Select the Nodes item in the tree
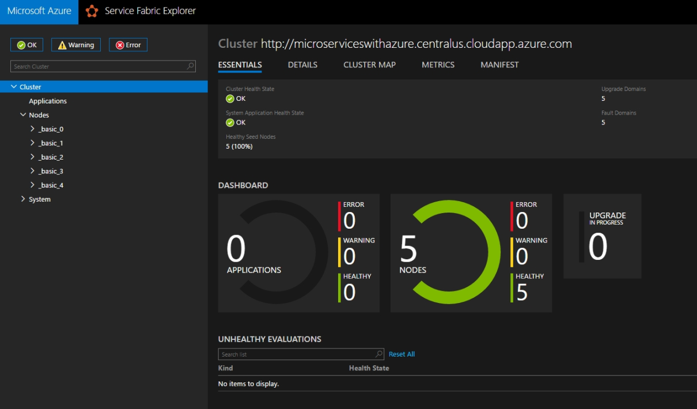 pyautogui.click(x=39, y=115)
